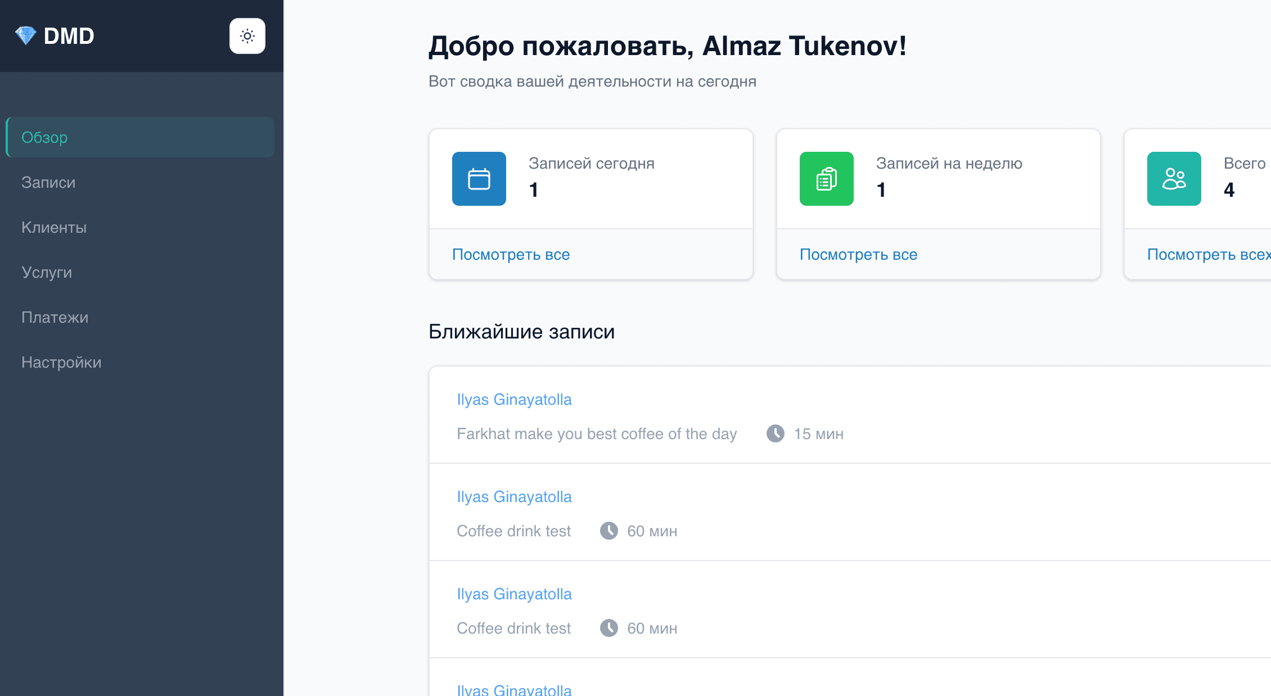Image resolution: width=1271 pixels, height=696 pixels.
Task: Click the Записей сегодня label
Action: point(592,163)
